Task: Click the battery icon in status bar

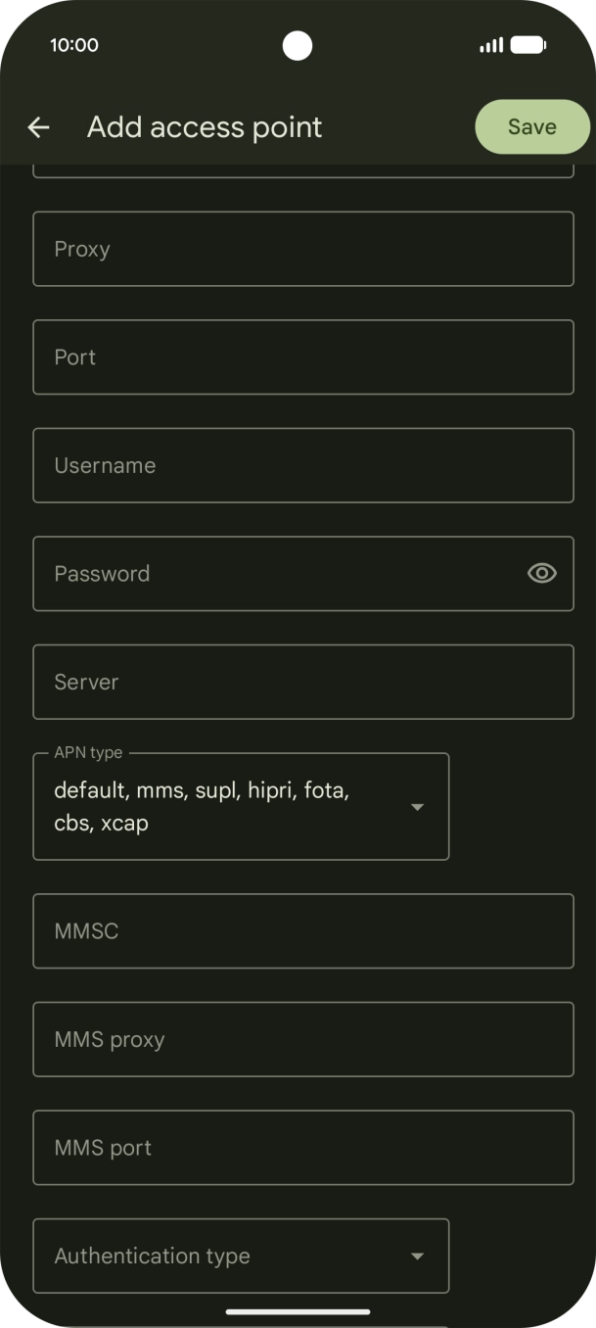Action: point(528,45)
